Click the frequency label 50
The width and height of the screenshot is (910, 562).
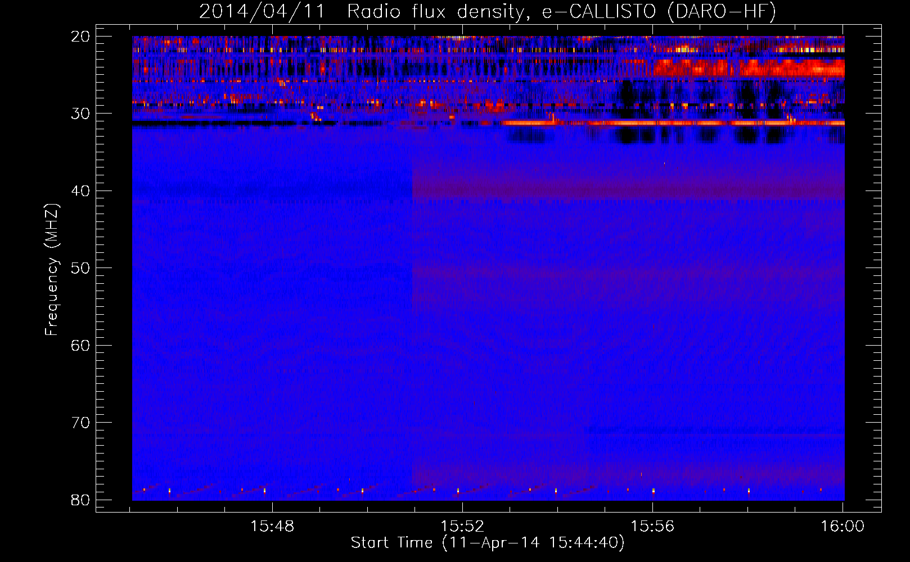80,268
